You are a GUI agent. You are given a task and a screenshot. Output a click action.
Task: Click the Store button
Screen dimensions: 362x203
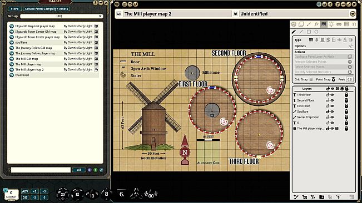(x=14, y=9)
